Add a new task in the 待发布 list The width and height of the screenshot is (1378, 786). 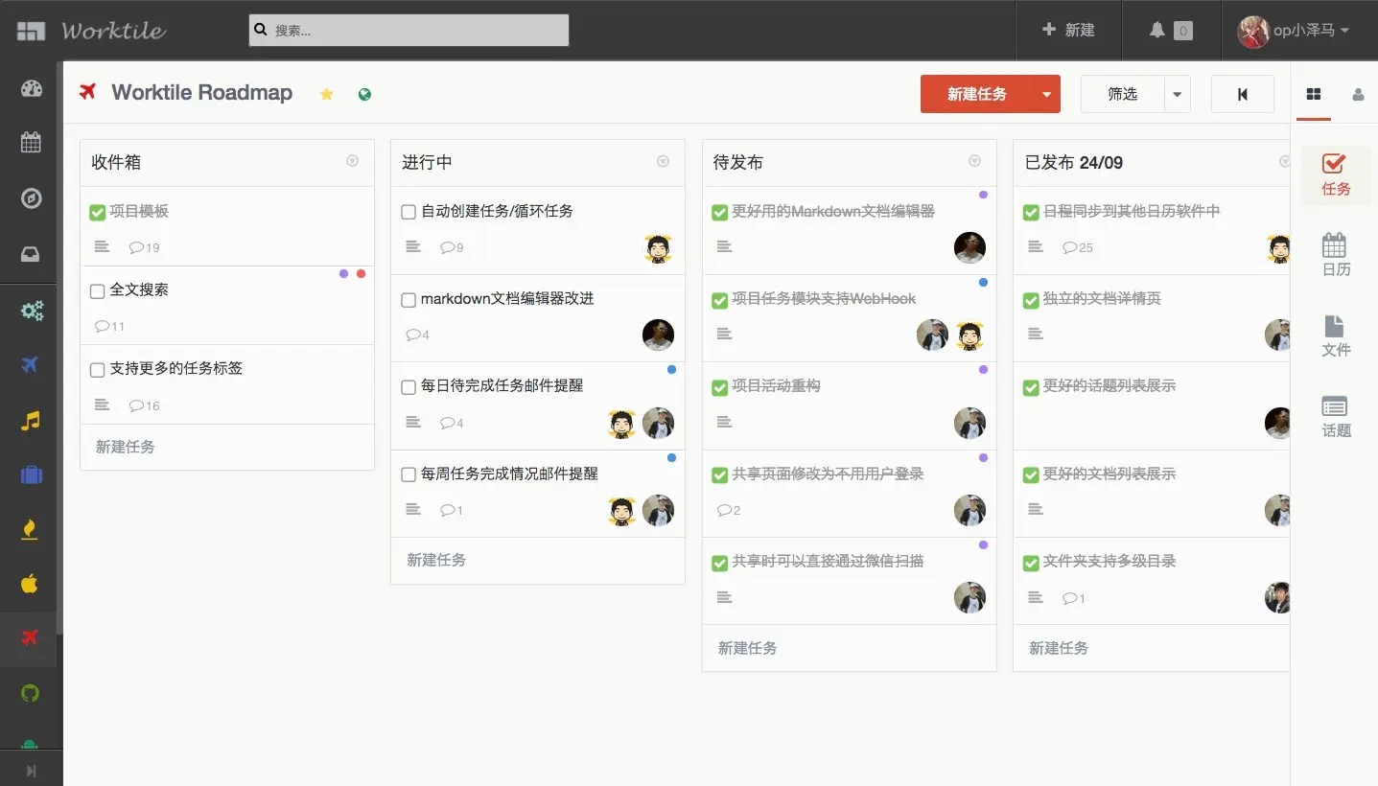[748, 648]
